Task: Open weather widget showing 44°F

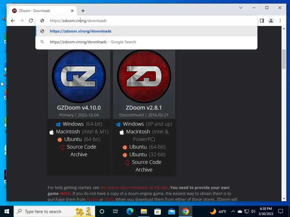Action: tap(218, 211)
